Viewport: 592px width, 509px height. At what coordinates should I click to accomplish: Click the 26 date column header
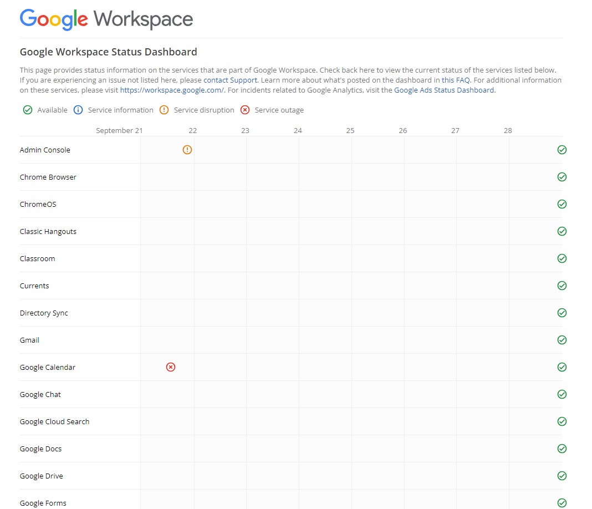(x=402, y=131)
